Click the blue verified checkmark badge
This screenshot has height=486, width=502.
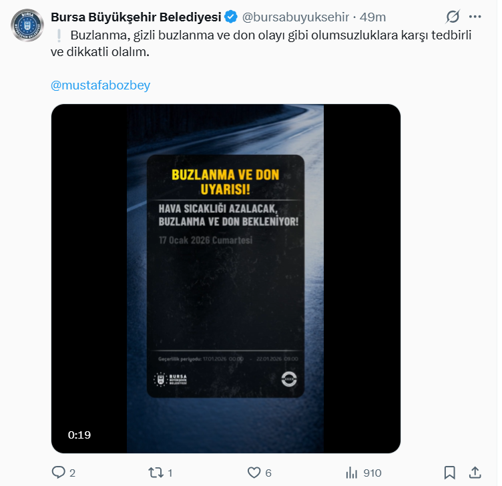coord(231,17)
